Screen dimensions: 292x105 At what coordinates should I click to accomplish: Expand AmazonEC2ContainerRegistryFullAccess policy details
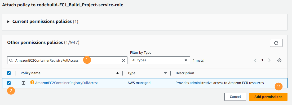[x=23, y=83]
